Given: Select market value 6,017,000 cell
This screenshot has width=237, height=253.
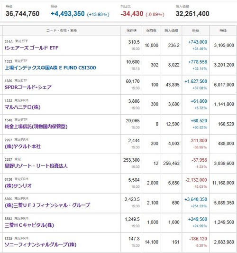Looking at the screenshot, I should click(x=224, y=85).
